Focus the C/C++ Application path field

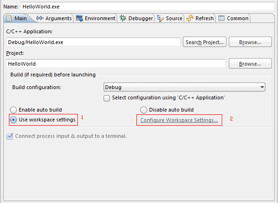click(x=93, y=42)
